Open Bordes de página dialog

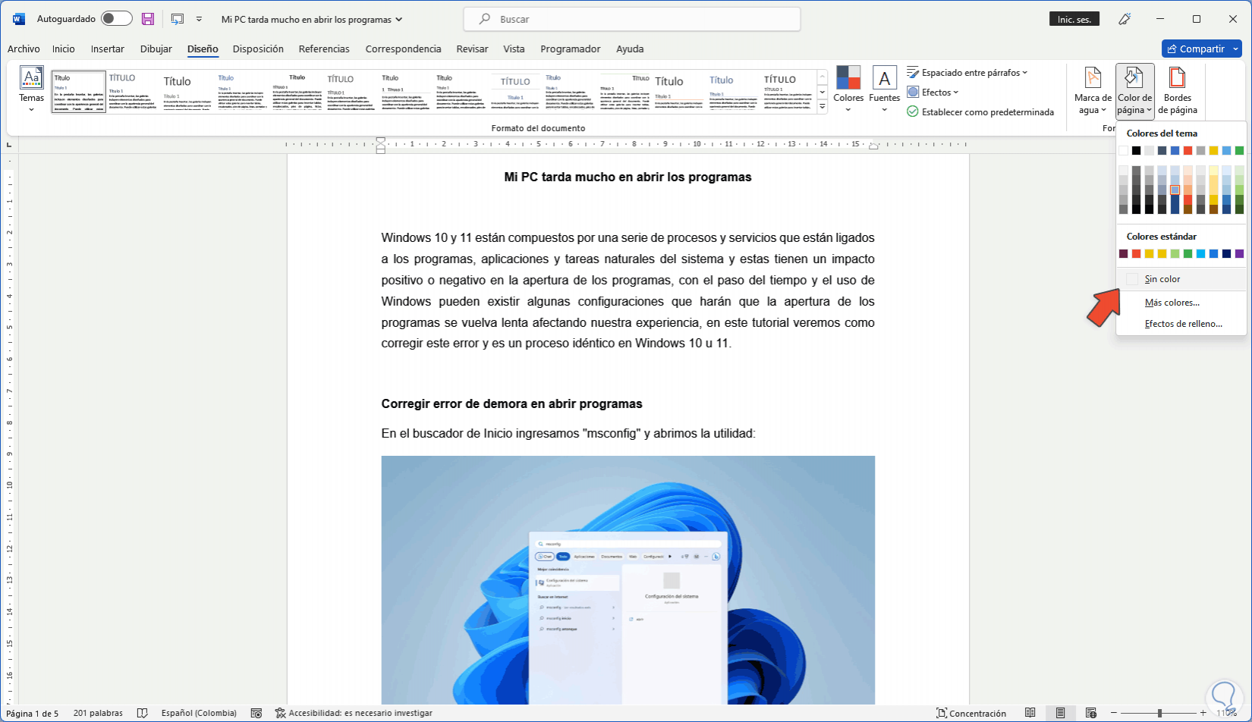pos(1177,90)
